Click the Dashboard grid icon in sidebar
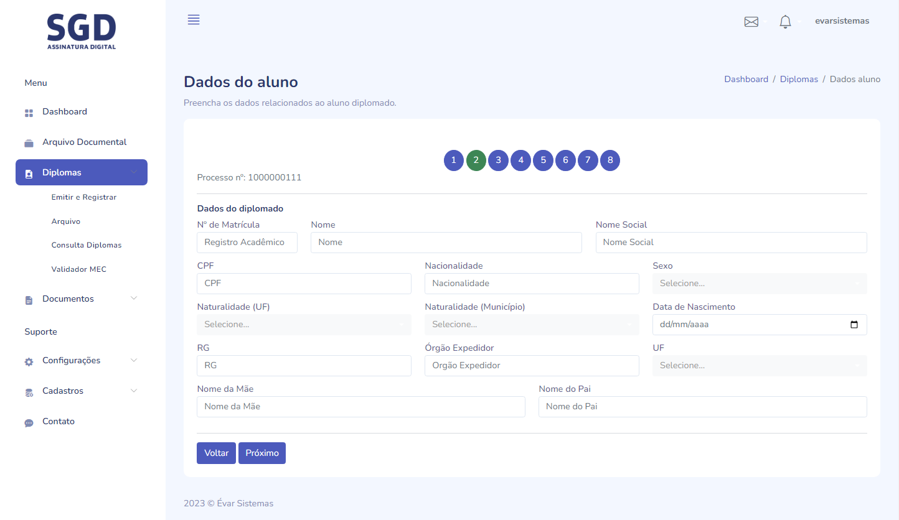899x520 pixels. (29, 113)
